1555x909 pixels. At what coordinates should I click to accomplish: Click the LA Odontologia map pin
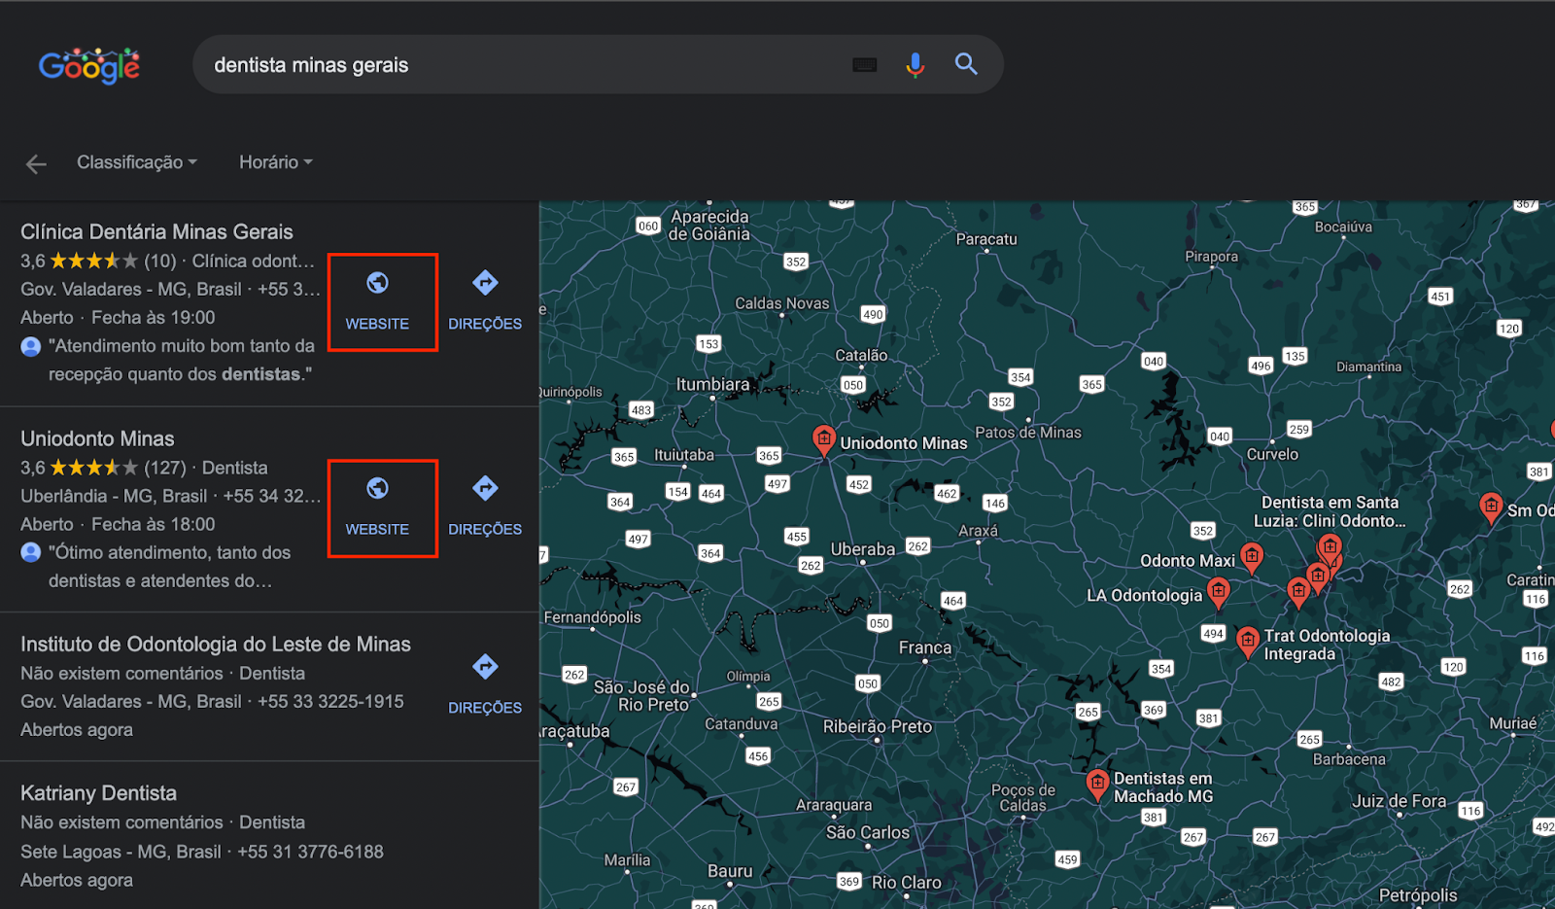pos(1218,592)
